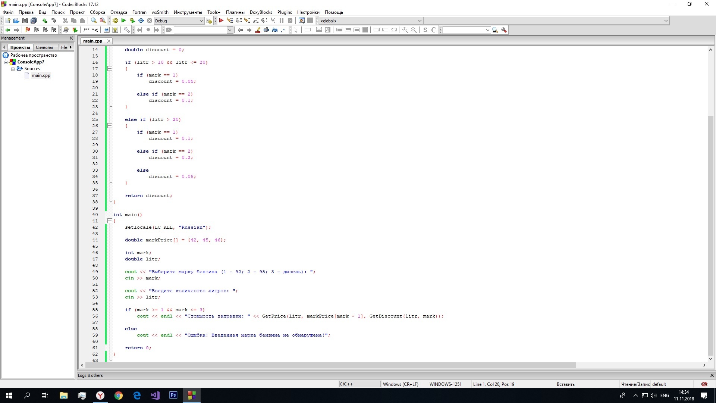Collapse main function fold at line 41
This screenshot has height=403, width=716.
(x=110, y=221)
